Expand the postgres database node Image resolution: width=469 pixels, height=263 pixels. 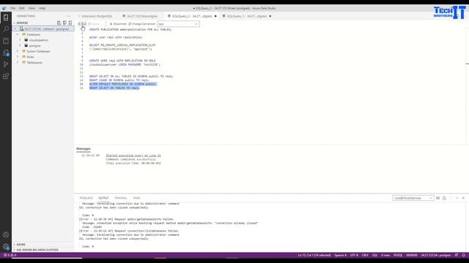(x=21, y=45)
